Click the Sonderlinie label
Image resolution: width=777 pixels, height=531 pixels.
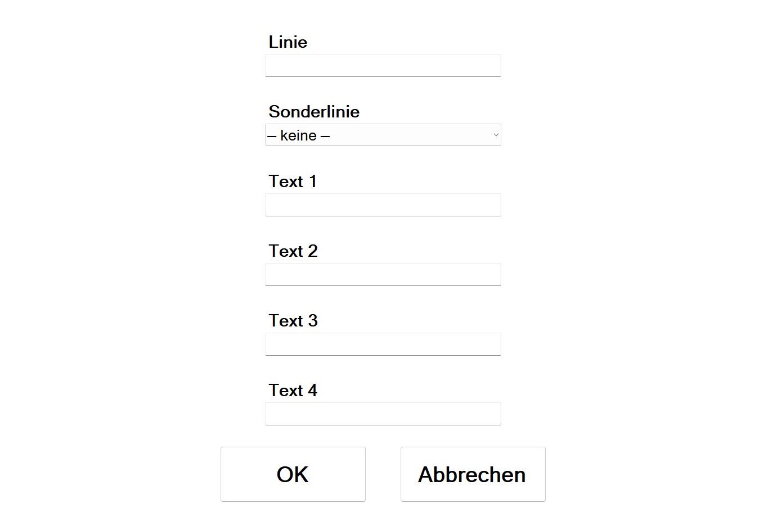(x=314, y=112)
